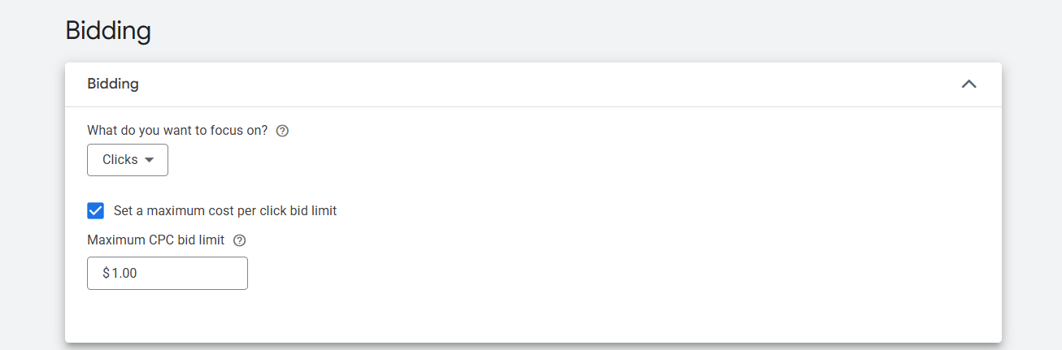Open the Clicks focus dropdown
This screenshot has width=1062, height=350.
click(128, 160)
